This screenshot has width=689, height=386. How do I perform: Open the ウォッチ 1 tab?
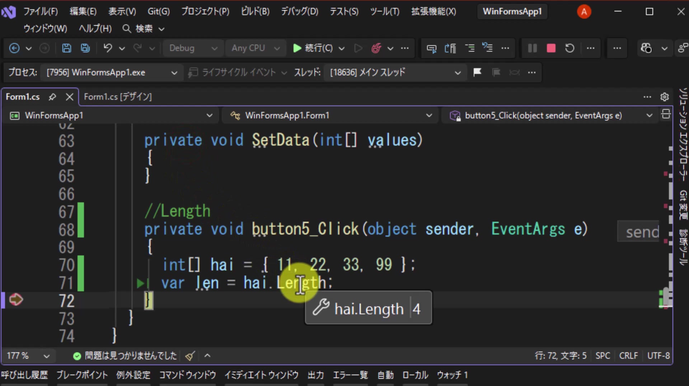tap(452, 375)
